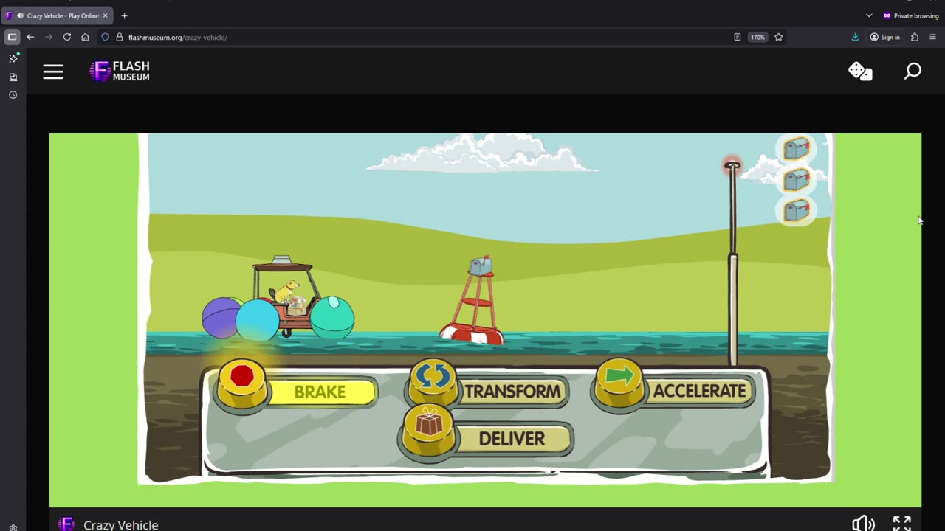Reload the page
The width and height of the screenshot is (945, 531).
click(67, 37)
